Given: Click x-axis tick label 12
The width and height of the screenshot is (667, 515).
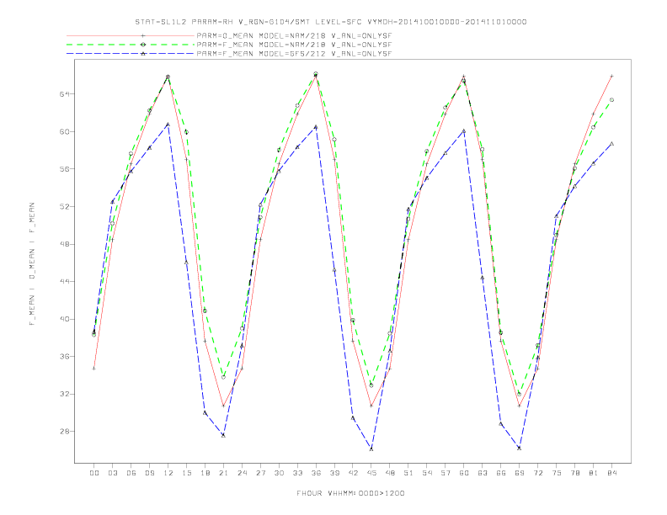Looking at the screenshot, I should [168, 473].
